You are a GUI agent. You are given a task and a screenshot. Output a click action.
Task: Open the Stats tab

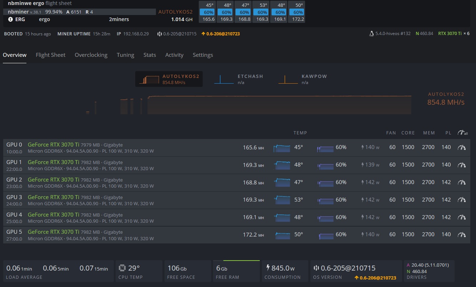[x=150, y=55]
